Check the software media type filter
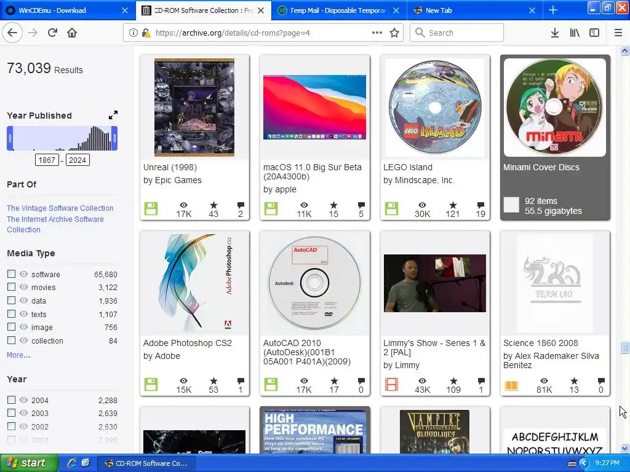The image size is (630, 472). tap(11, 273)
